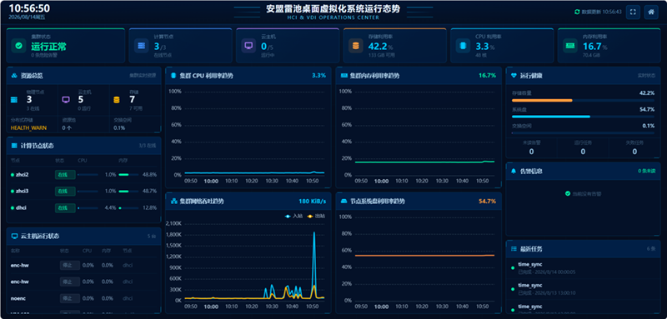667x319 pixels.
Task: Click the HEALTH_WARN storage status text
Action: pyautogui.click(x=28, y=127)
